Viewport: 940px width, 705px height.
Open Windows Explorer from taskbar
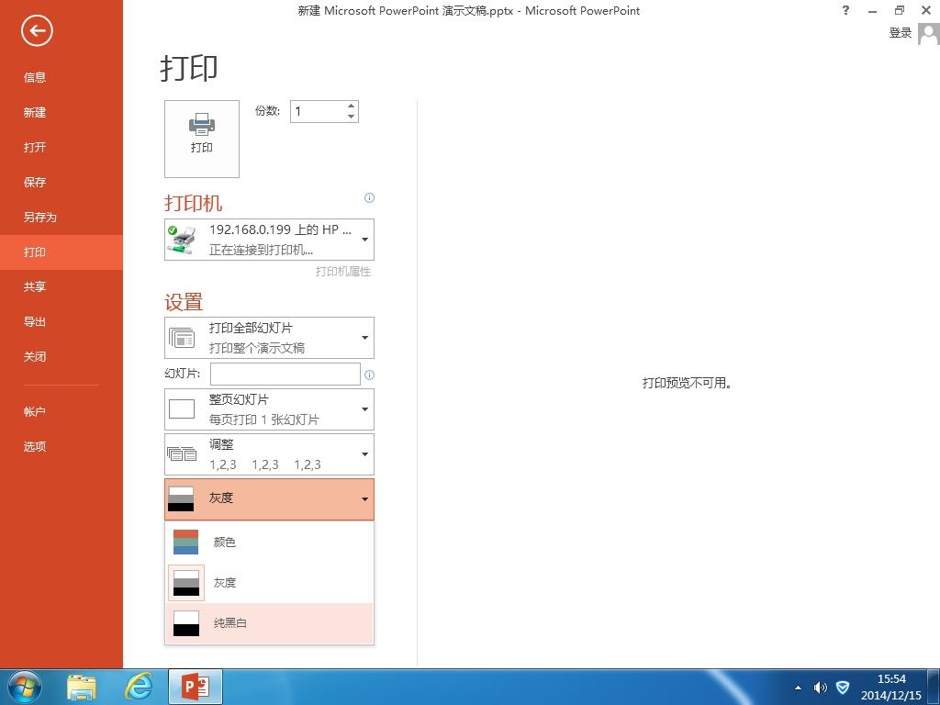tap(82, 687)
